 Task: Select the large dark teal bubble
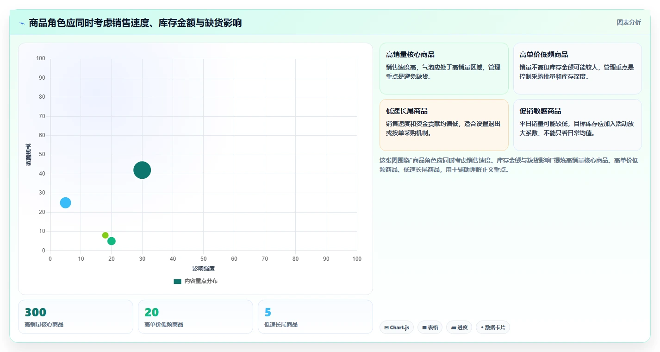click(x=142, y=170)
